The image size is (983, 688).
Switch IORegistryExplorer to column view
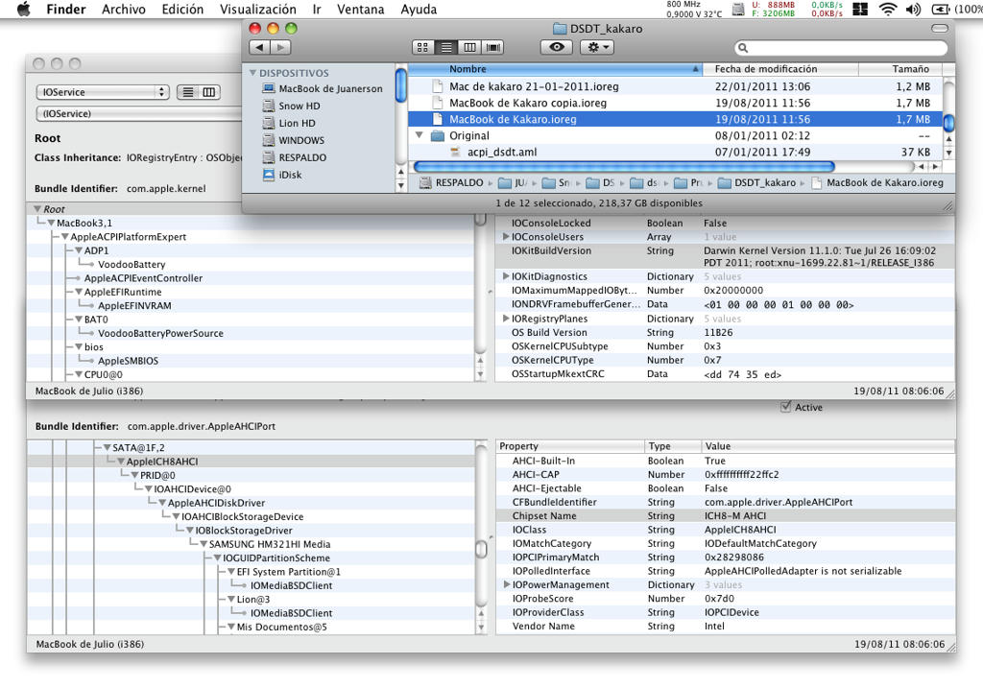coord(208,92)
